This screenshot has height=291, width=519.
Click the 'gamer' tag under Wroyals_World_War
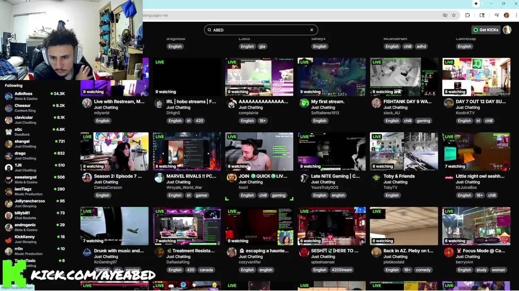(x=202, y=195)
